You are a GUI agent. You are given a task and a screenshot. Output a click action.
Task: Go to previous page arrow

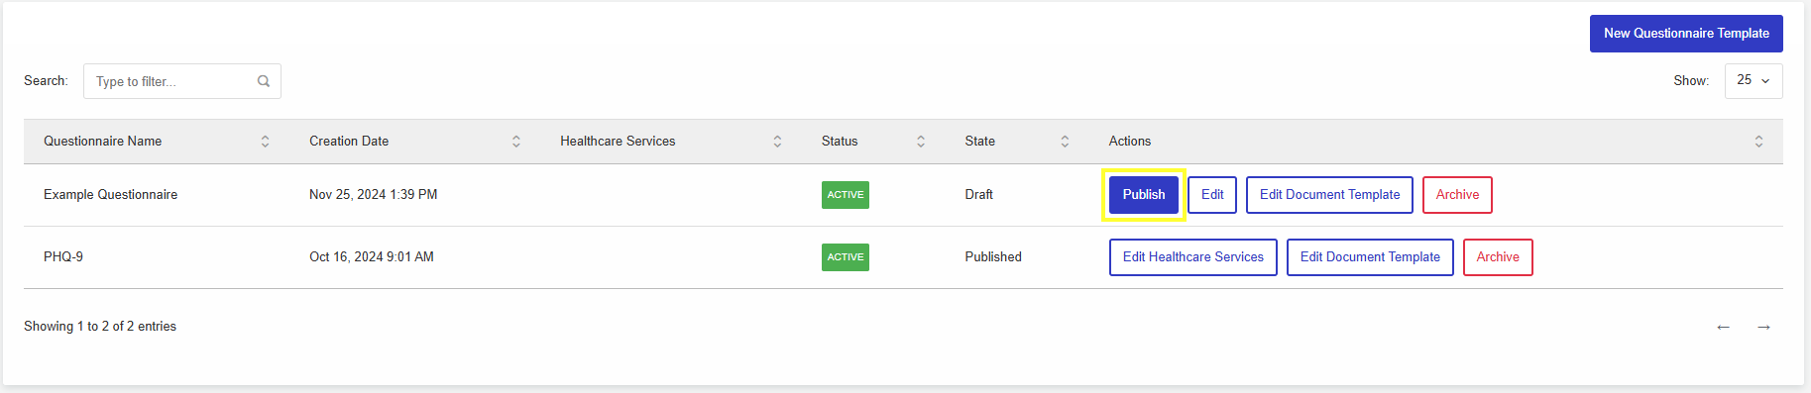point(1723,327)
